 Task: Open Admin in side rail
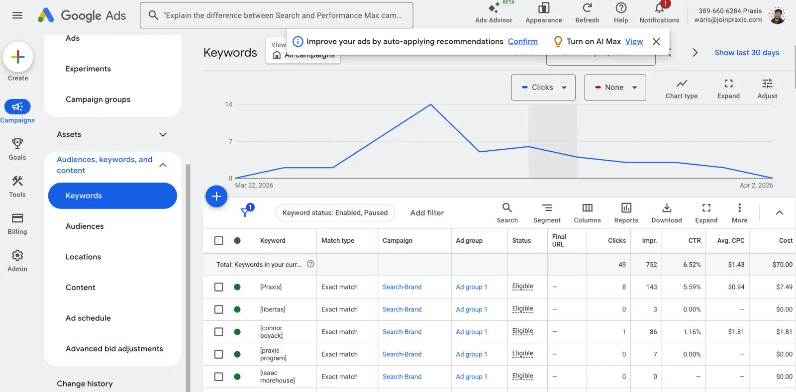pyautogui.click(x=17, y=261)
